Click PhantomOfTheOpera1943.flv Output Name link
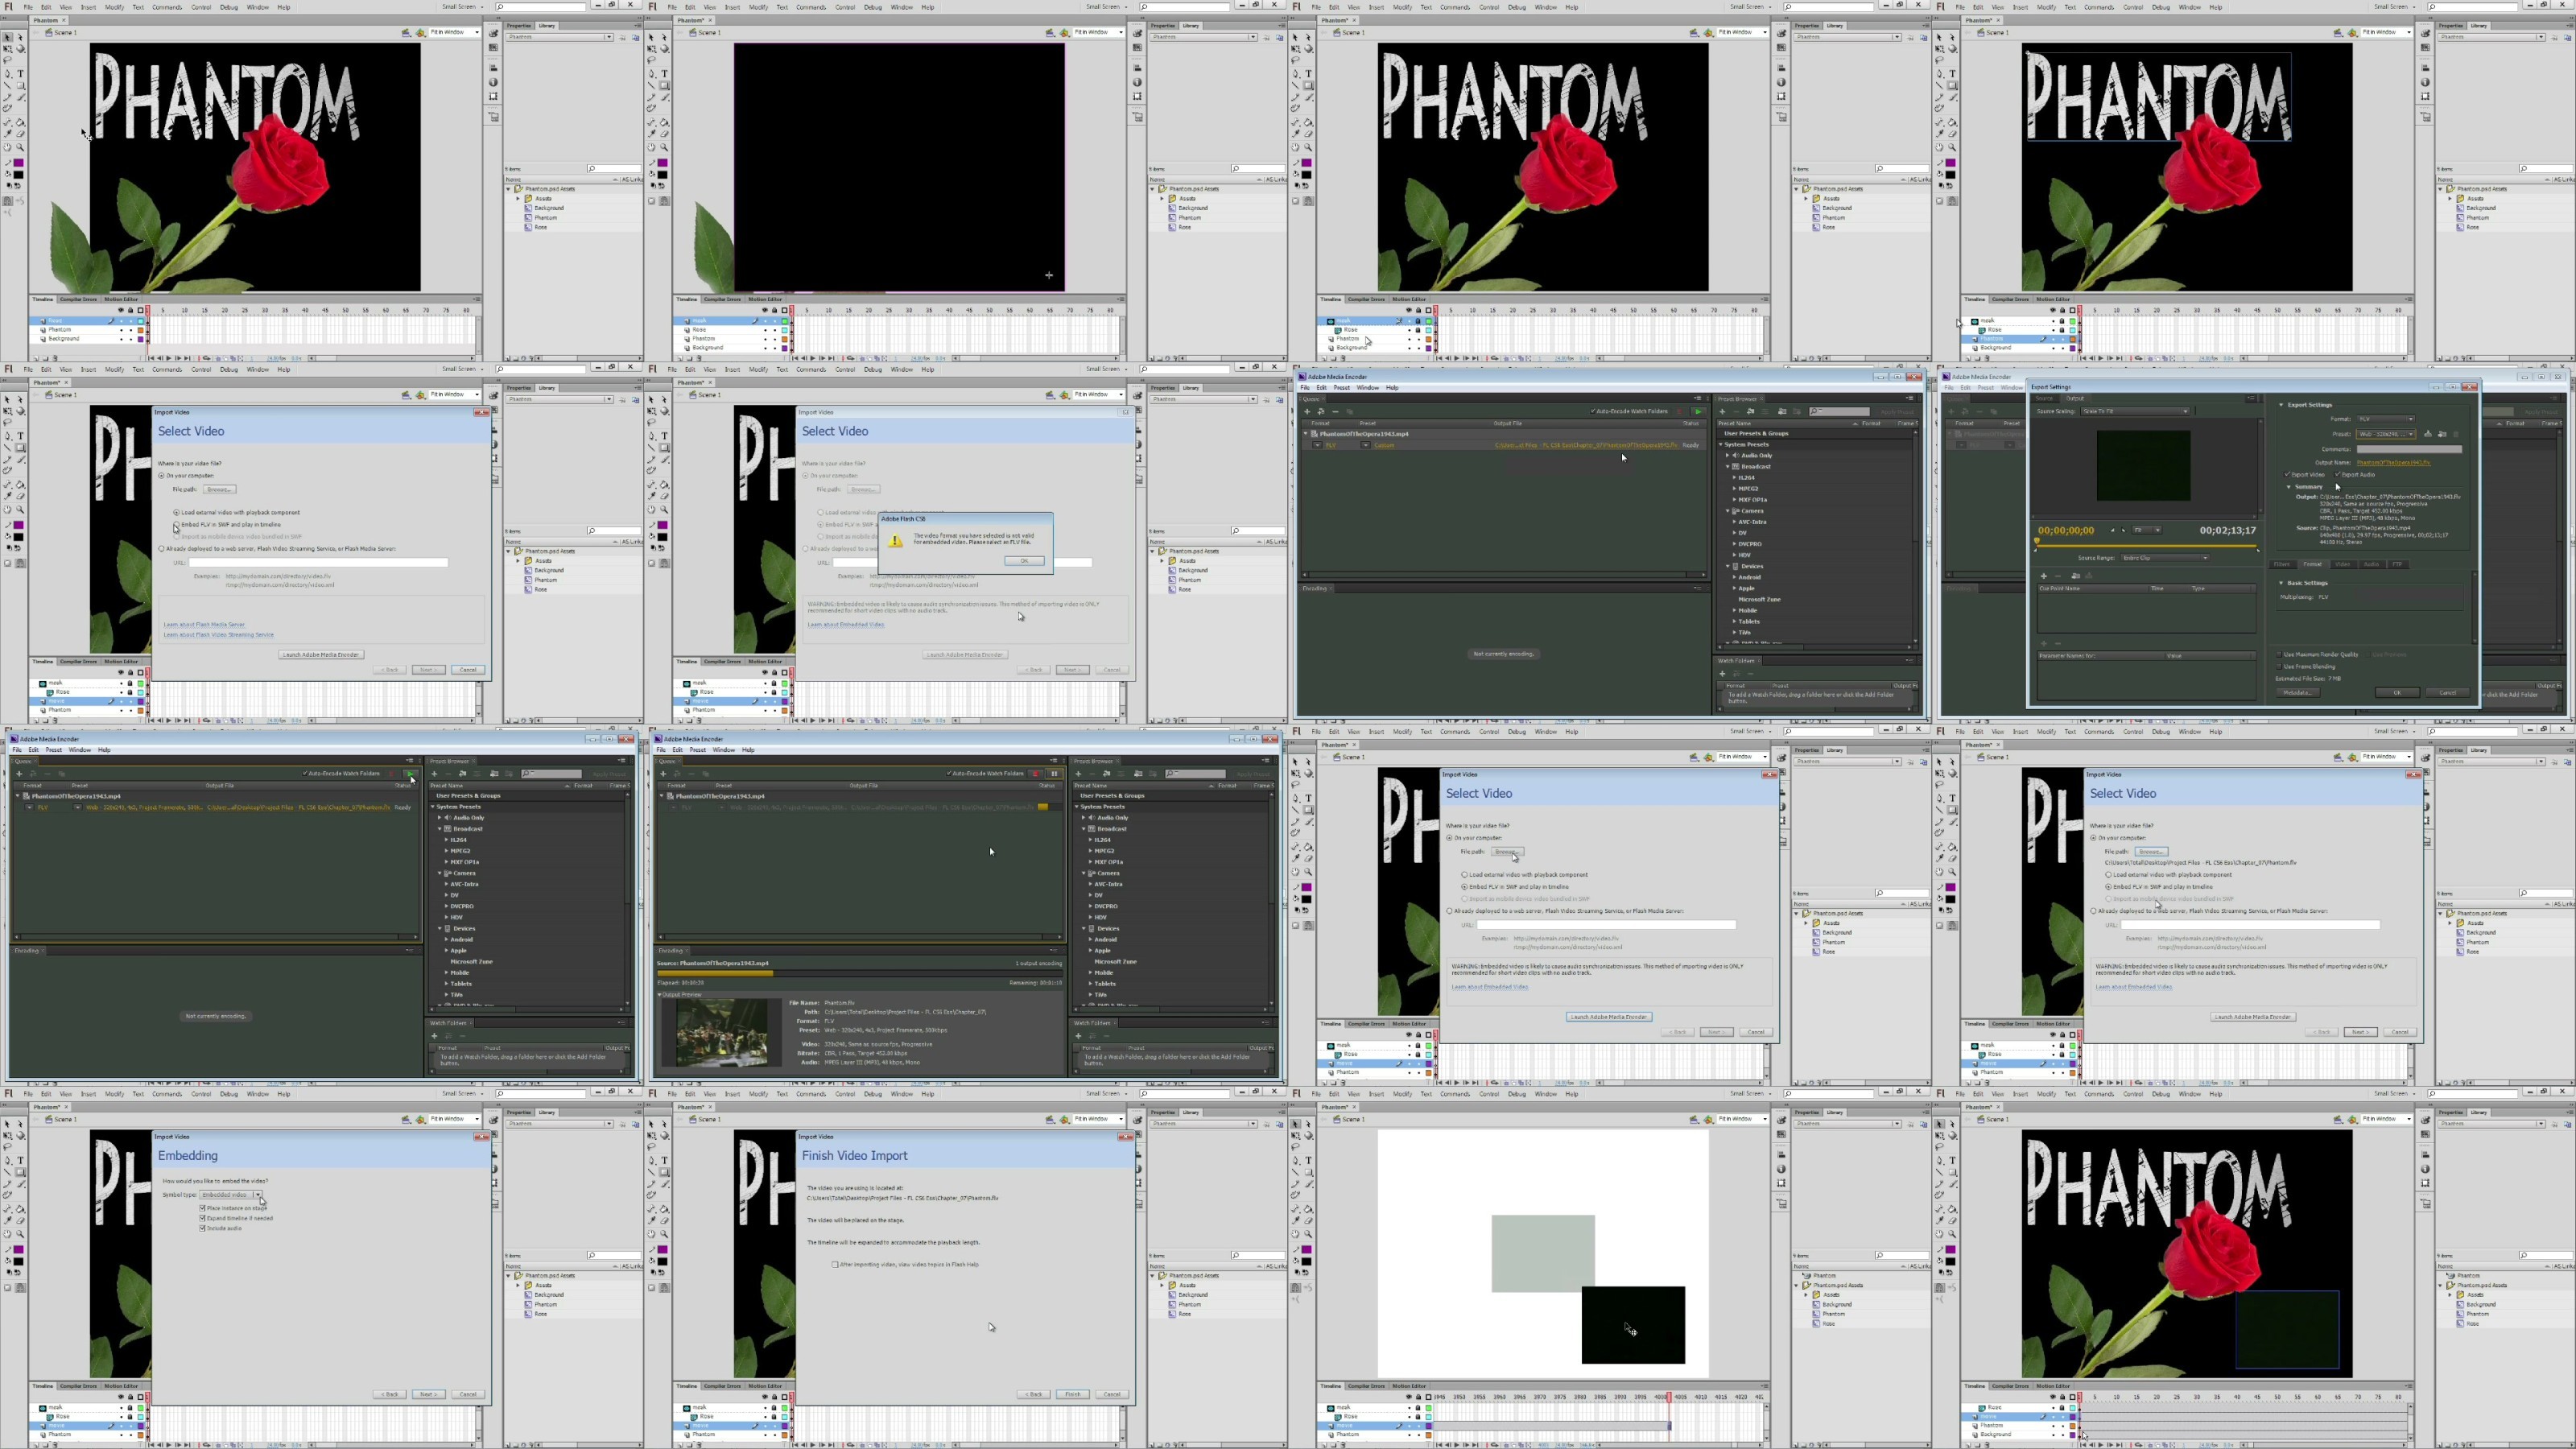The width and height of the screenshot is (2576, 1449). 2394,463
